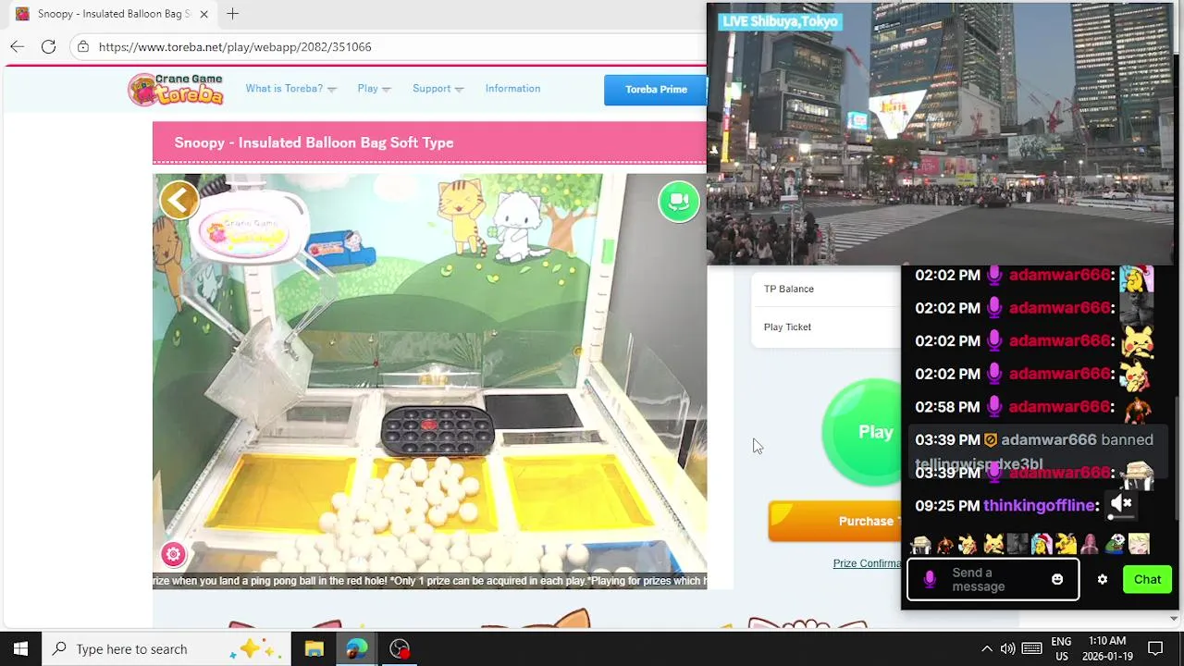1184x666 pixels.
Task: Click the Play Ticket label
Action: click(x=787, y=327)
